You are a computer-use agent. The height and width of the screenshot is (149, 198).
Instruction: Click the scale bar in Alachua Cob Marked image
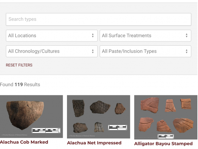(46, 130)
